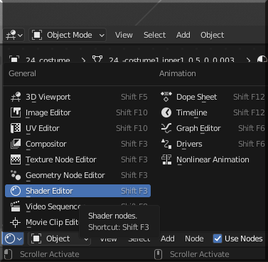Choose Nonlinear Animation editor

pyautogui.click(x=212, y=159)
